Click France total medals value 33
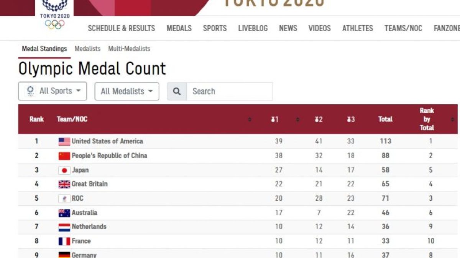The image size is (460, 258). pyautogui.click(x=386, y=241)
